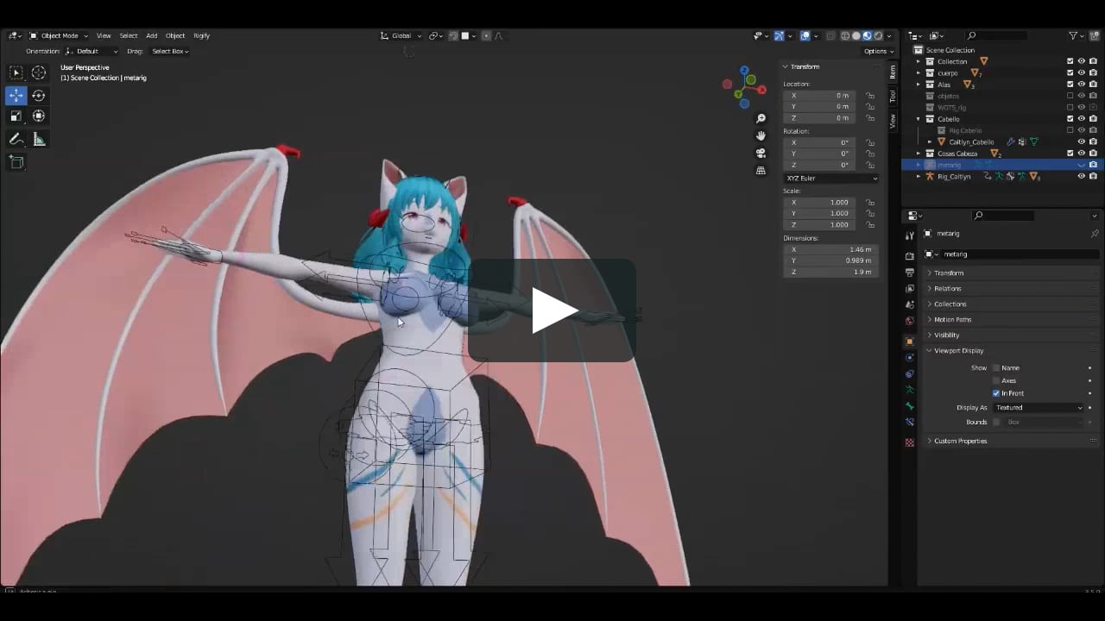
Task: Click the viewport zoom magnifier icon
Action: [x=761, y=118]
